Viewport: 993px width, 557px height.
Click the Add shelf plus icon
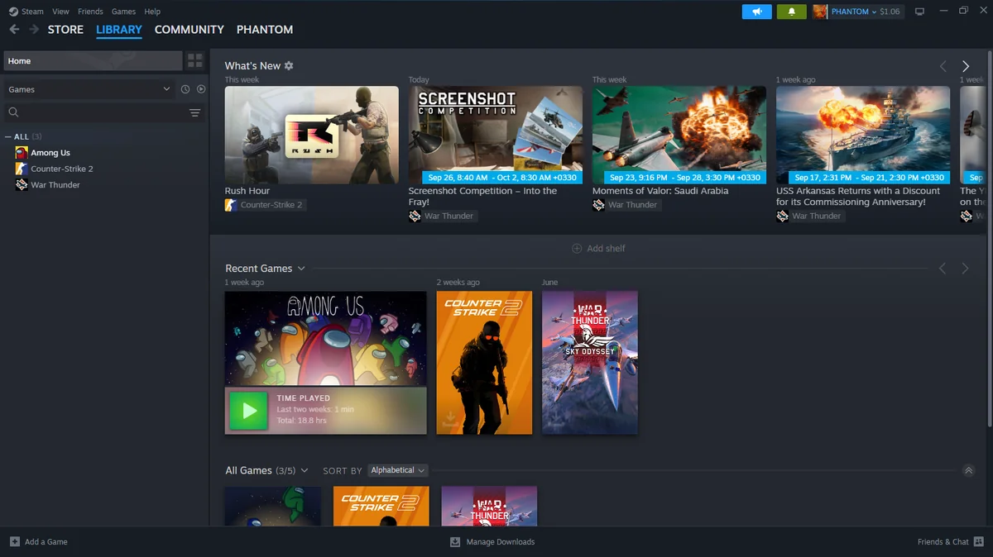577,248
